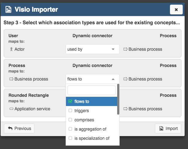Tick the 'comprises' checkbox
This screenshot has width=188, height=149.
tap(70, 120)
